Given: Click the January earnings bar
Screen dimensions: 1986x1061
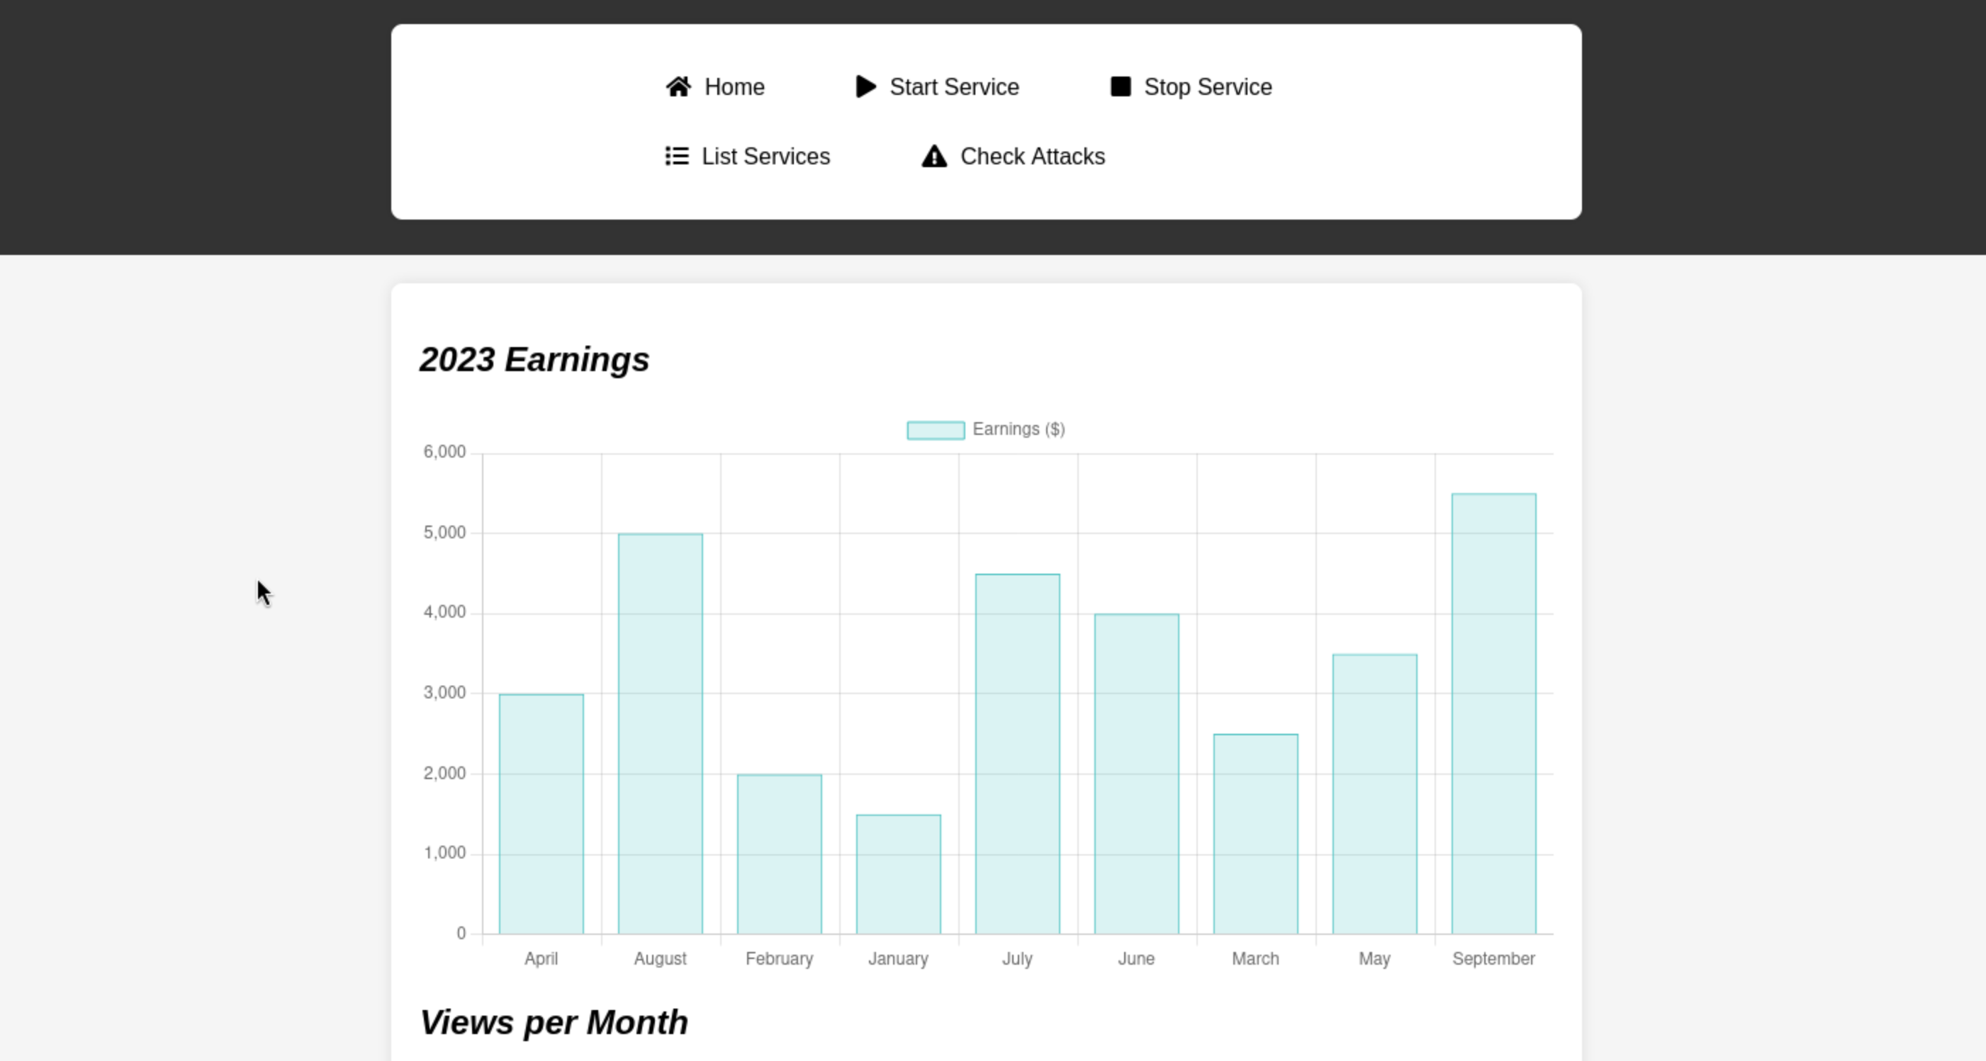Looking at the screenshot, I should click(898, 874).
